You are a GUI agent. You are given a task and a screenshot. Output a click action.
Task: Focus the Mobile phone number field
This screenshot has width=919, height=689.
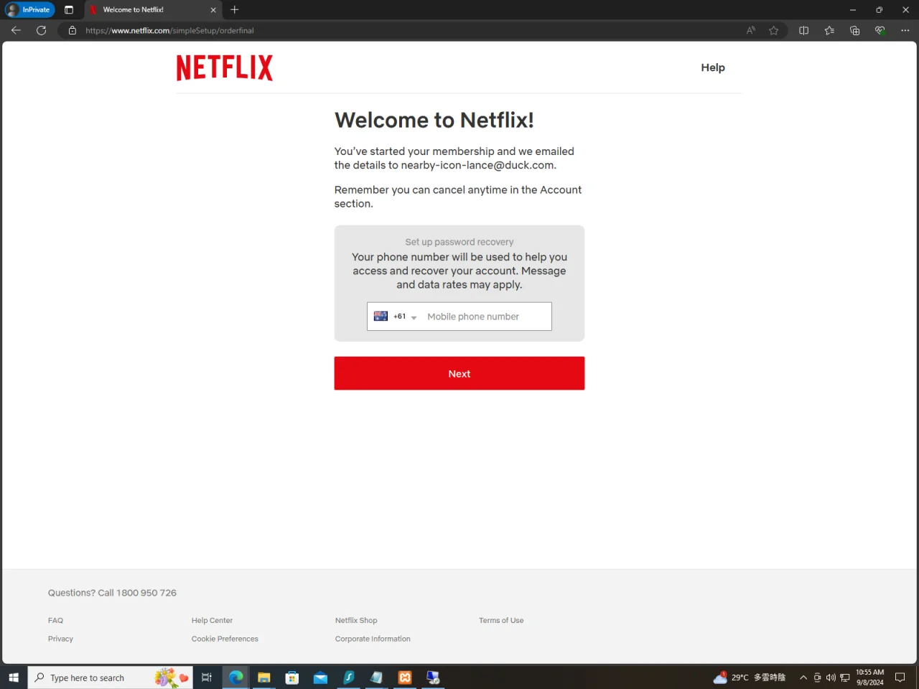pos(487,317)
